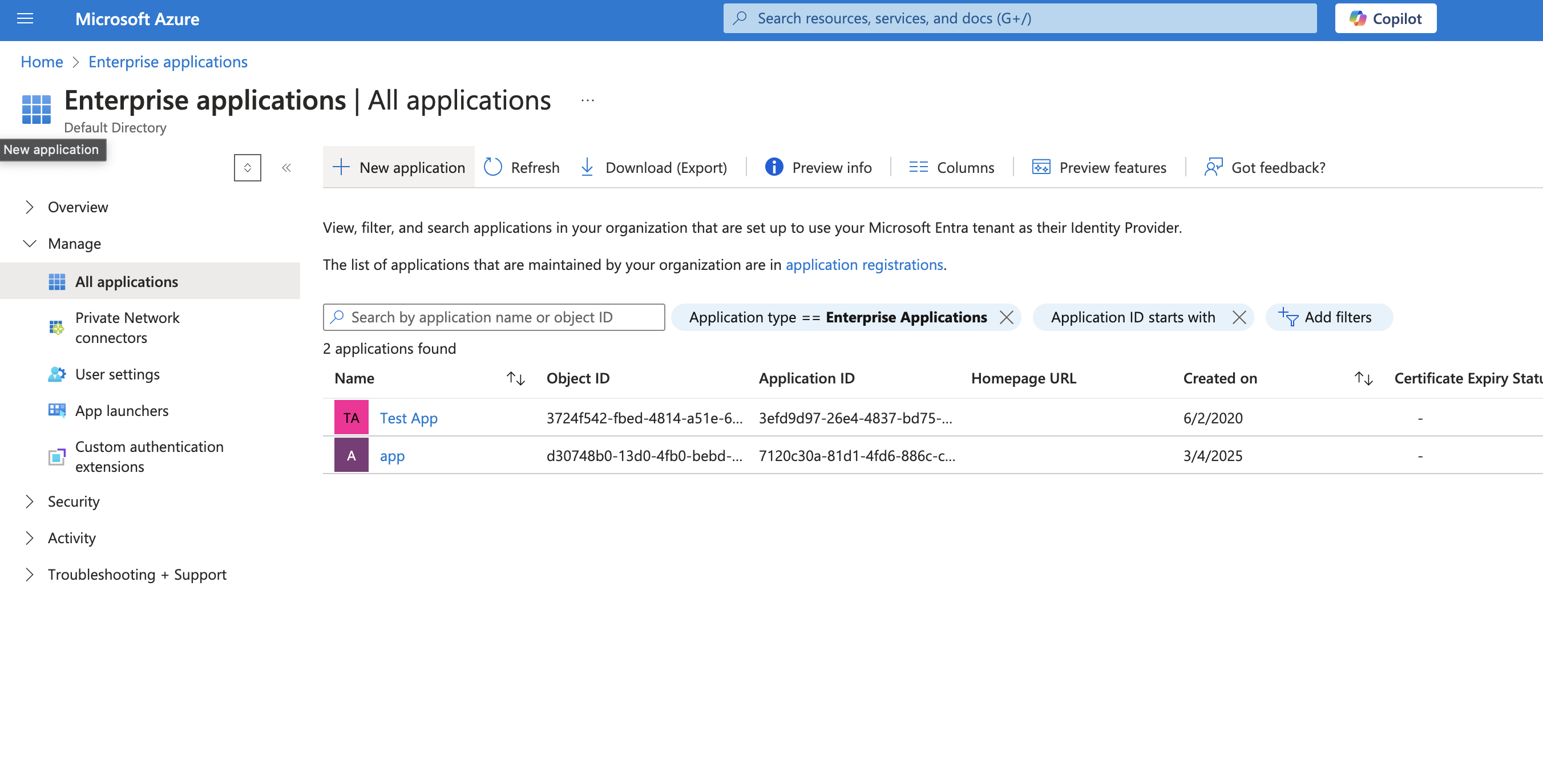Expand the Security section
Screen dimensions: 1543x776
[x=29, y=501]
